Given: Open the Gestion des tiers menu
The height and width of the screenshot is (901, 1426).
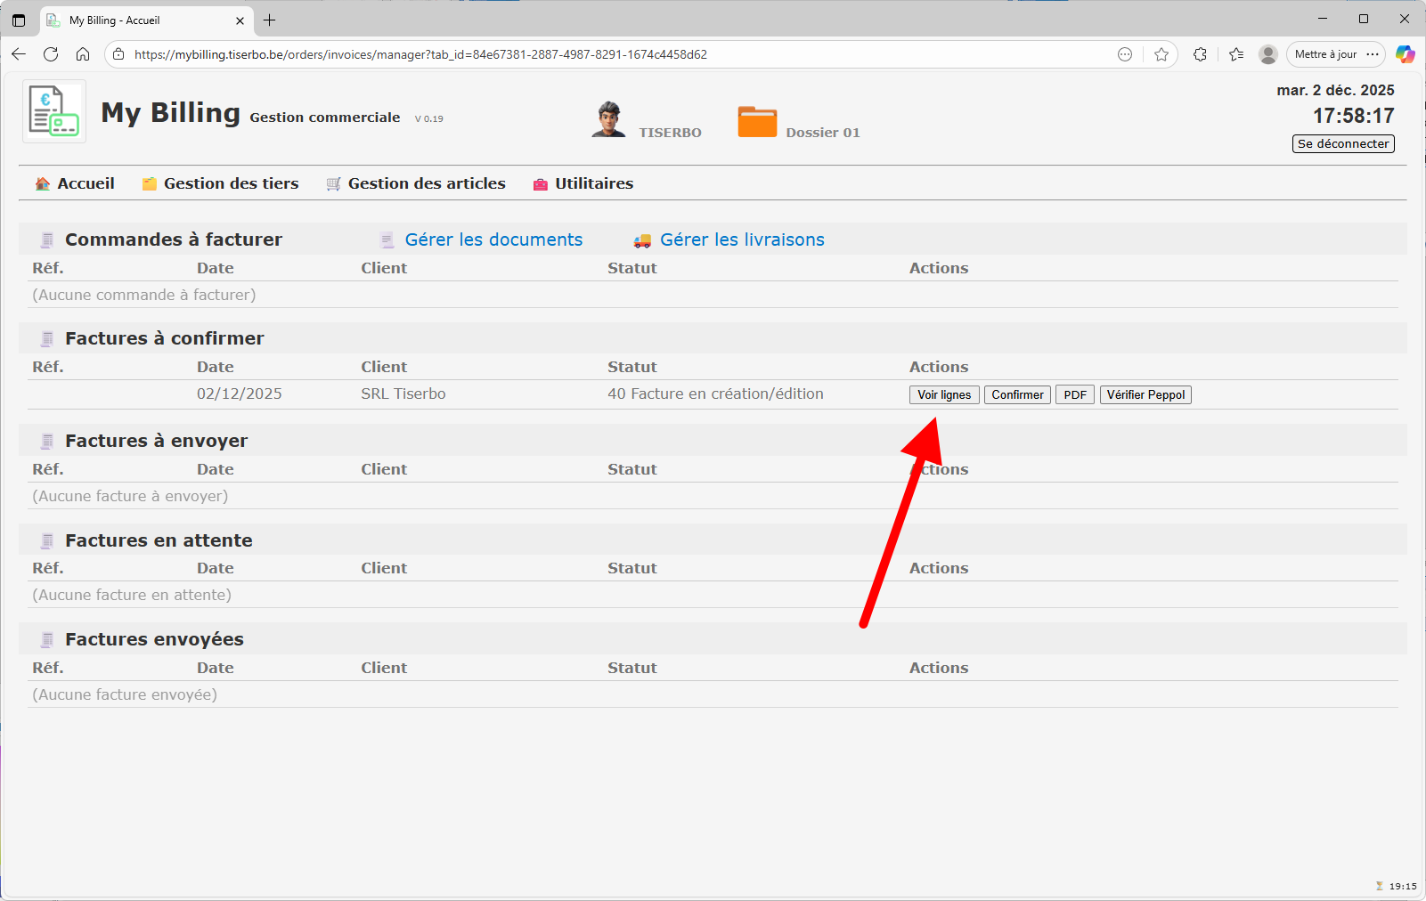Looking at the screenshot, I should [x=231, y=183].
